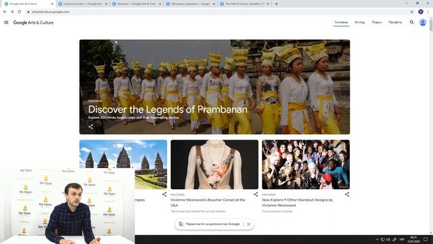433x244 pixels.
Task: Close The Hall of Mirrors tab
Action: point(268,4)
